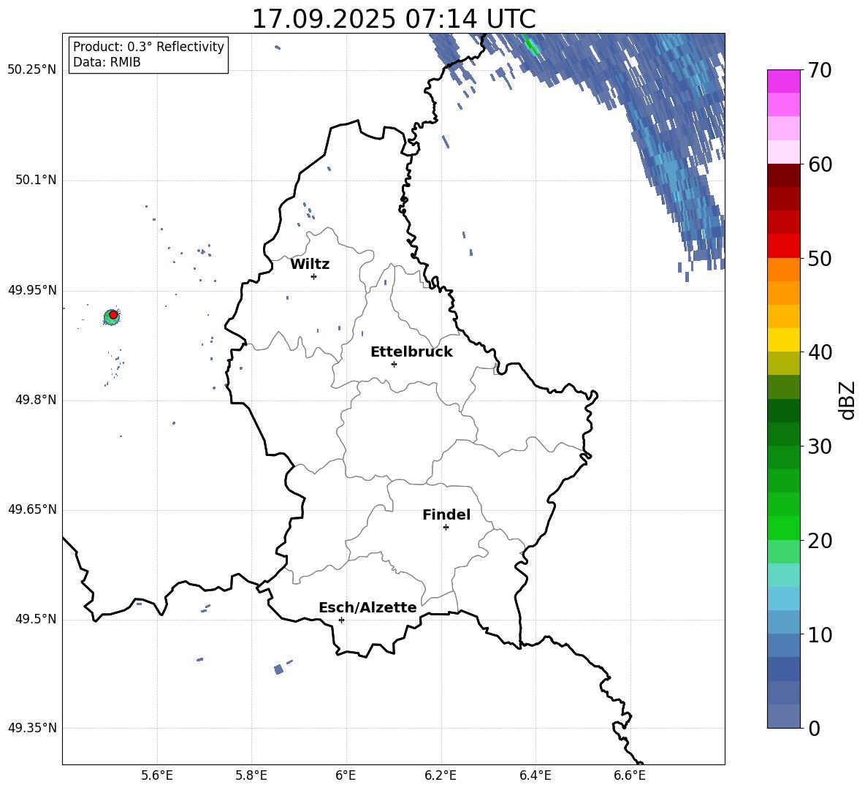The width and height of the screenshot is (865, 790).
Task: Click the 50.25°N latitude label
Action: (x=31, y=69)
